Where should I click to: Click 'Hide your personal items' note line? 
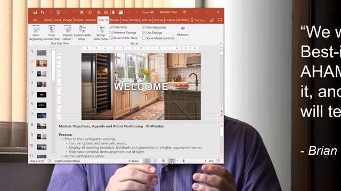coord(107,152)
